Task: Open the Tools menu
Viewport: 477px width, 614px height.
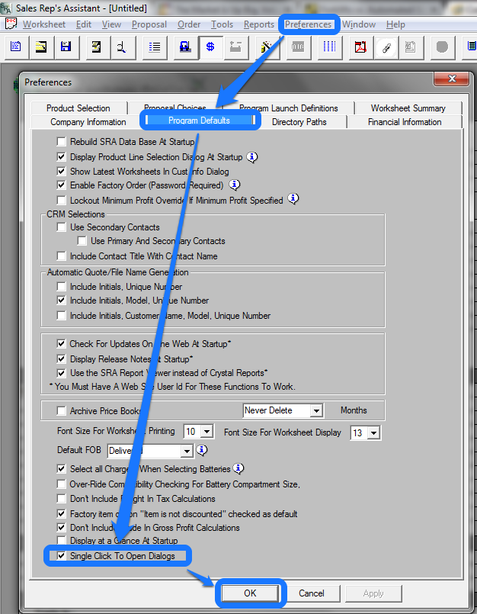Action: [x=222, y=24]
